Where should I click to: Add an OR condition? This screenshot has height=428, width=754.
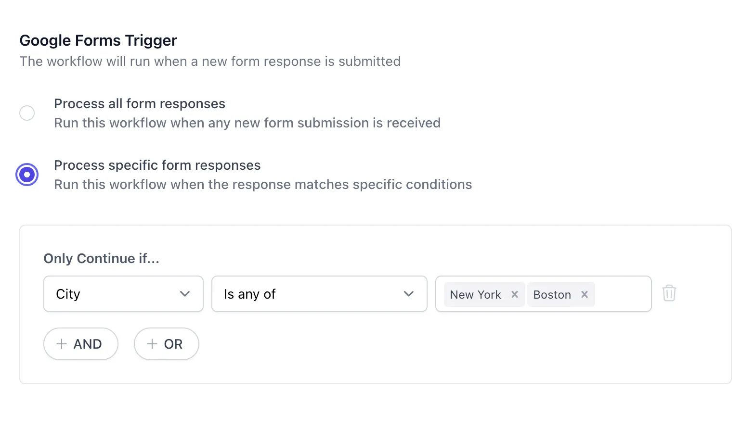[x=166, y=344]
